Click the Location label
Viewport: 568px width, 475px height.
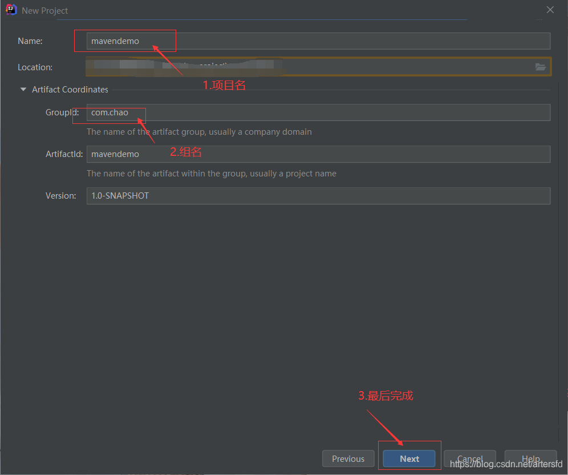(35, 67)
